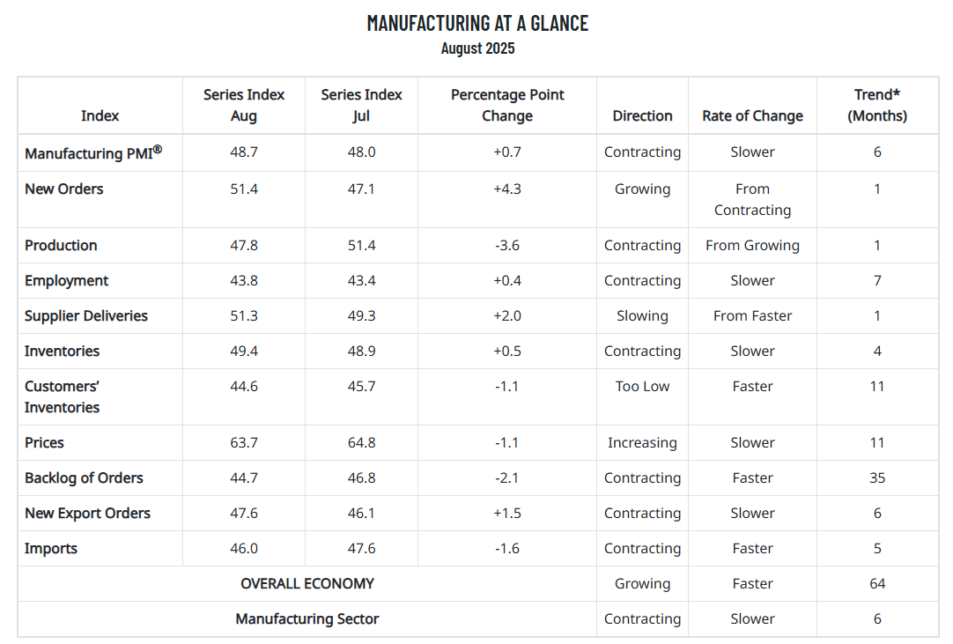
Task: Click the "OVERALL ECONOMY" row label
Action: point(307,583)
